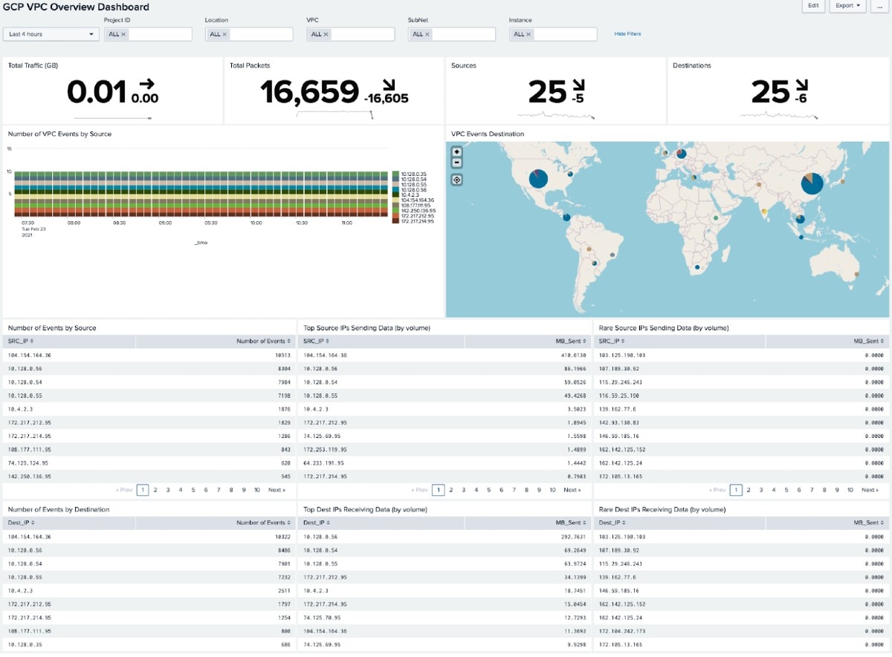Select 74.125.70.95 in Top Dest IPs table

point(322,618)
